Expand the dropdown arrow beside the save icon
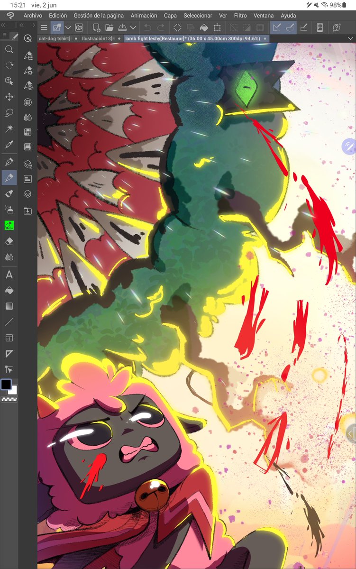 (x=133, y=28)
